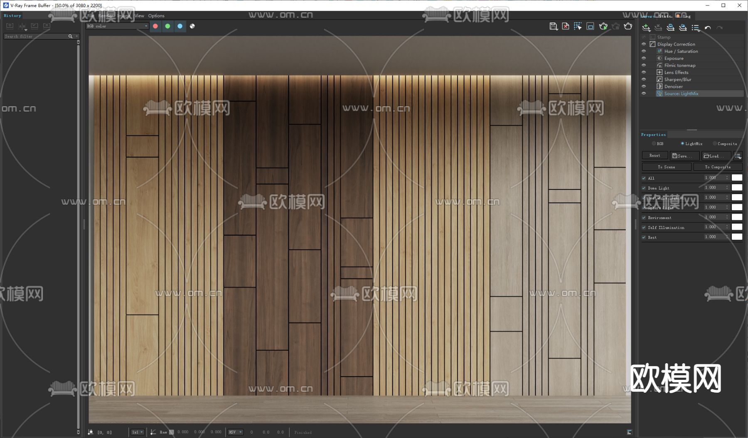Open the RGB color channel dropdown
The height and width of the screenshot is (438, 748).
pyautogui.click(x=117, y=26)
